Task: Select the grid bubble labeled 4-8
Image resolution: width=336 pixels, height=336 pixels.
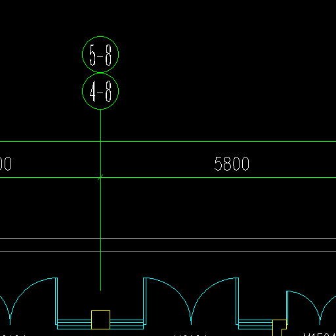Action: 100,91
